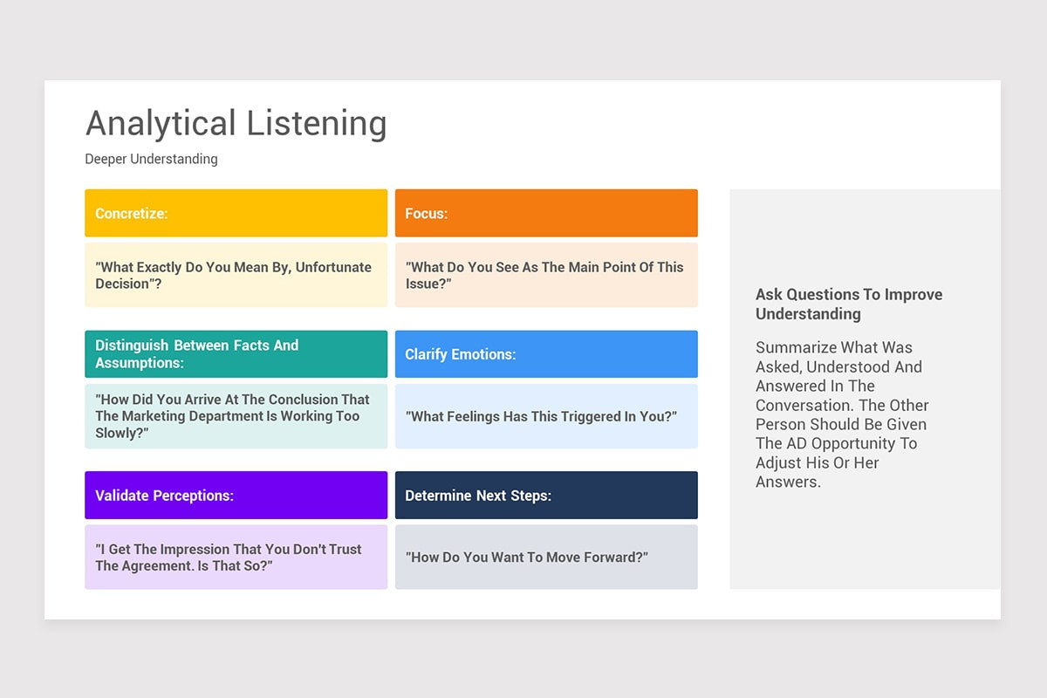Click the purple 'Validate Perceptions:' header box
Screen dimensions: 1047x698
(236, 496)
